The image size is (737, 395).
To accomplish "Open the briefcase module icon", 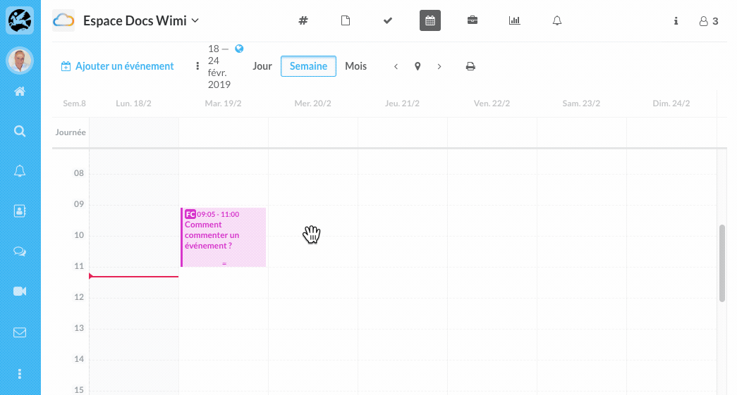I will click(473, 20).
